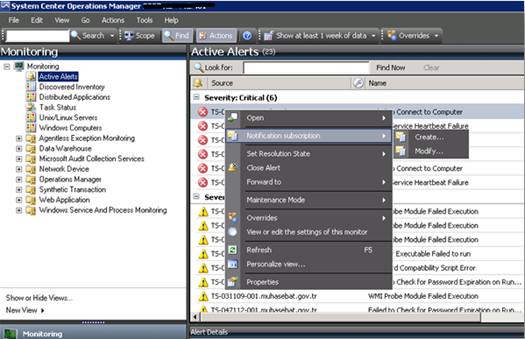The width and height of the screenshot is (525, 339).
Task: Click the Discovered Inventory icon
Action: [x=31, y=86]
